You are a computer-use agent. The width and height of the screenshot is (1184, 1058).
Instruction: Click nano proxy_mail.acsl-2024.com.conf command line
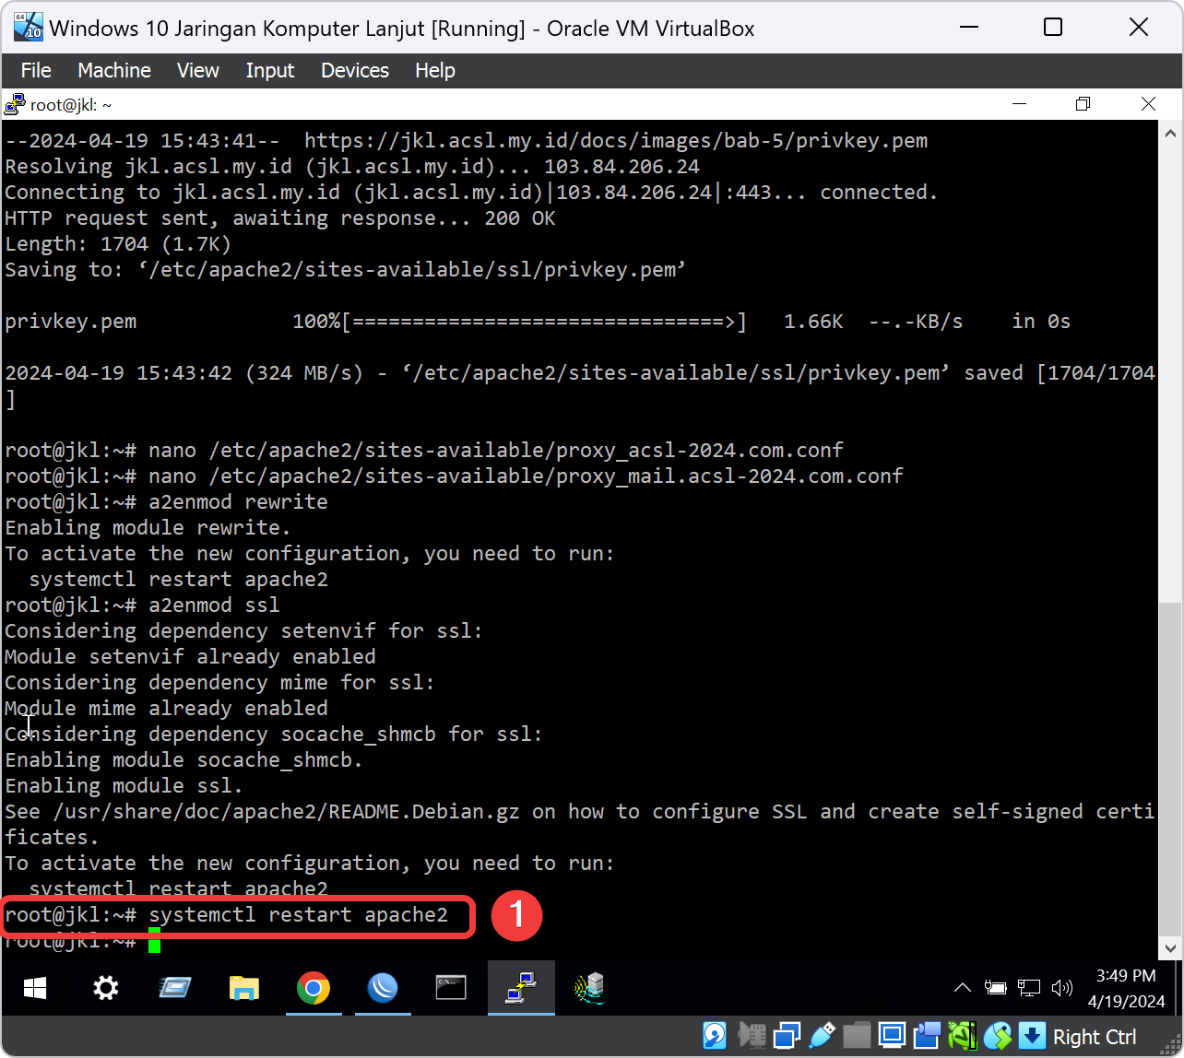(455, 476)
